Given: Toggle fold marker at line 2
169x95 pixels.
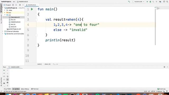Looking at the screenshot, I should pos(36,14).
